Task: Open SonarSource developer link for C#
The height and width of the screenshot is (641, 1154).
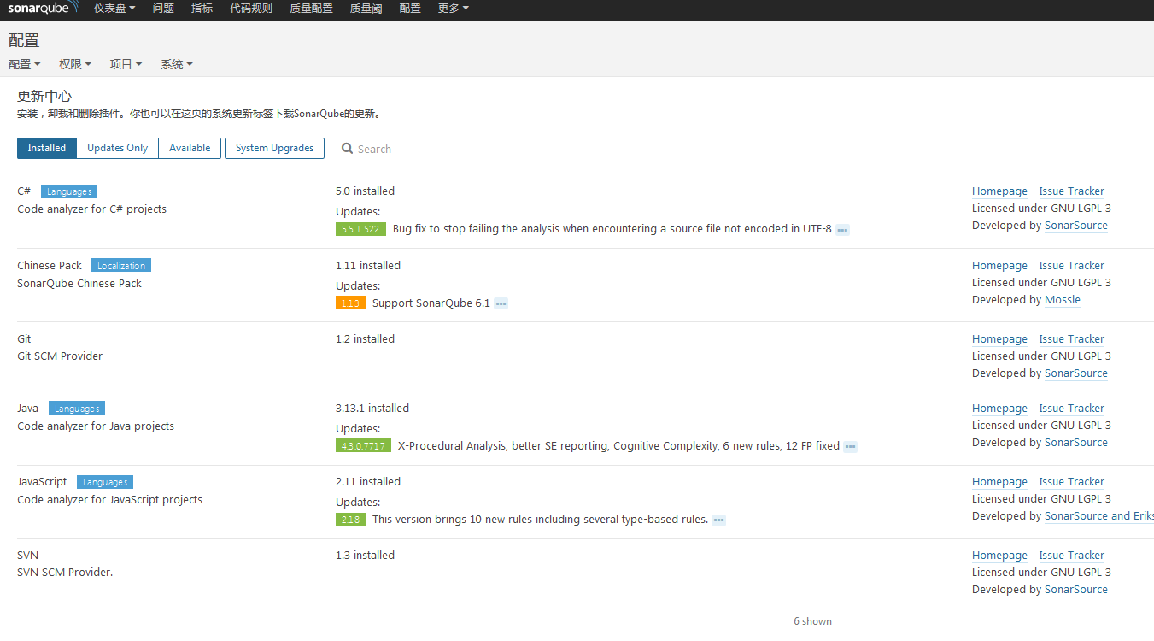Action: [1076, 226]
